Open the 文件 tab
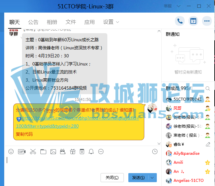 (70, 22)
